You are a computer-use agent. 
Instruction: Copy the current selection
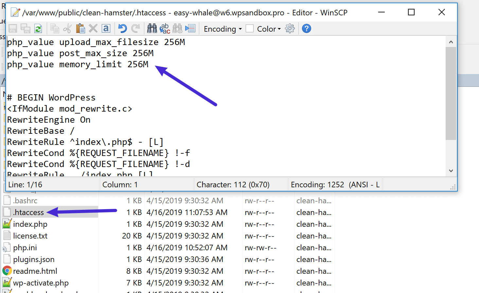55,28
